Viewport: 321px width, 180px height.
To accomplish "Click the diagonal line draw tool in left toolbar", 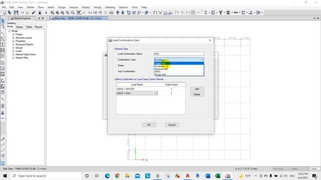I will tap(3, 33).
